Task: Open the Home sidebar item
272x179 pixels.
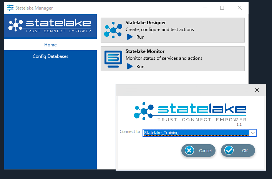Action: click(50, 45)
